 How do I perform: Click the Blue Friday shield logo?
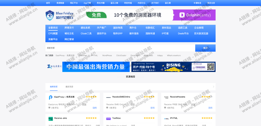pyautogui.click(x=50, y=15)
